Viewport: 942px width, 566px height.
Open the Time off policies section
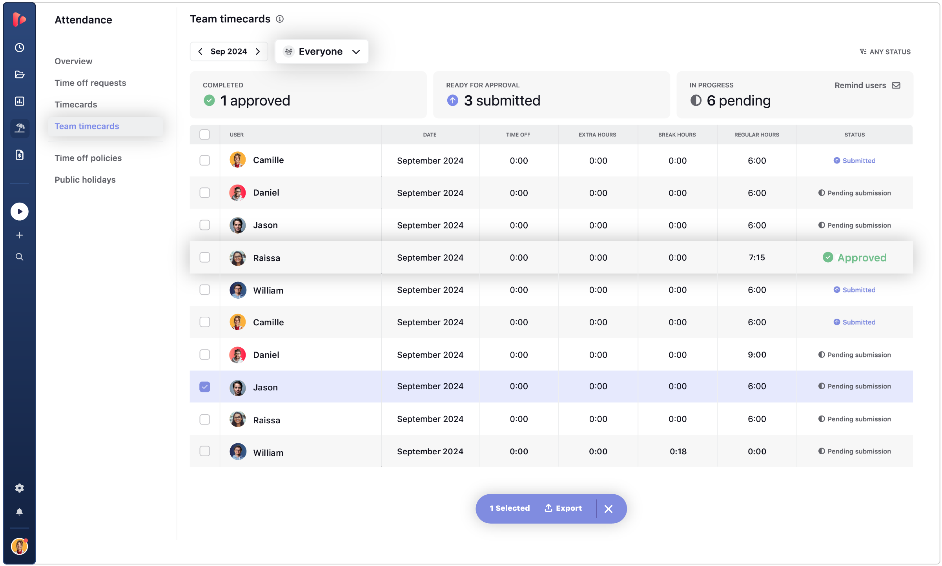[88, 157]
